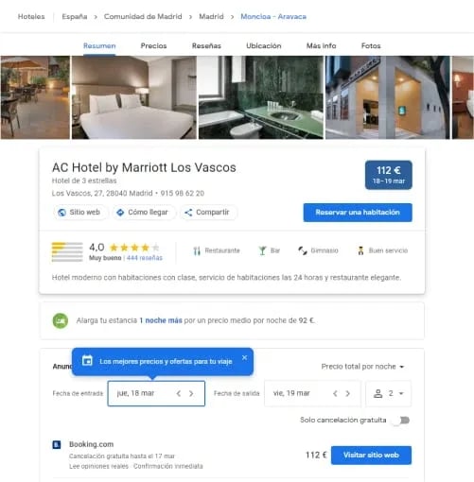Screen dimensions: 474x482
Task: Switch to the Precios tab
Action: click(153, 45)
